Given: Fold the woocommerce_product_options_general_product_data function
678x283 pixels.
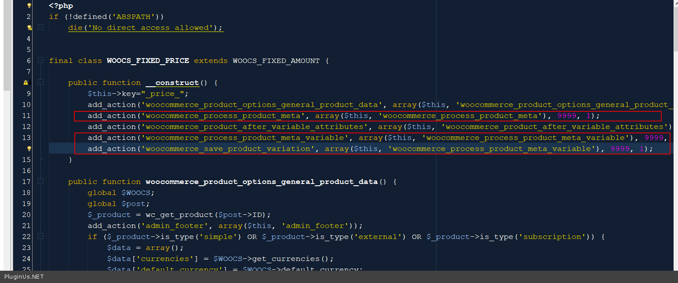Looking at the screenshot, I should pos(40,182).
